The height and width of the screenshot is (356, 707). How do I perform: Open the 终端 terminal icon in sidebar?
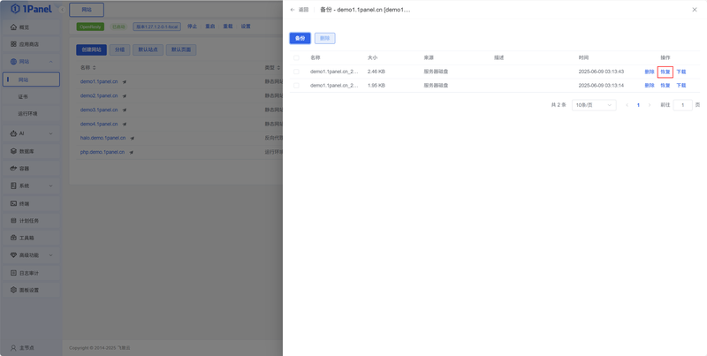tap(13, 204)
